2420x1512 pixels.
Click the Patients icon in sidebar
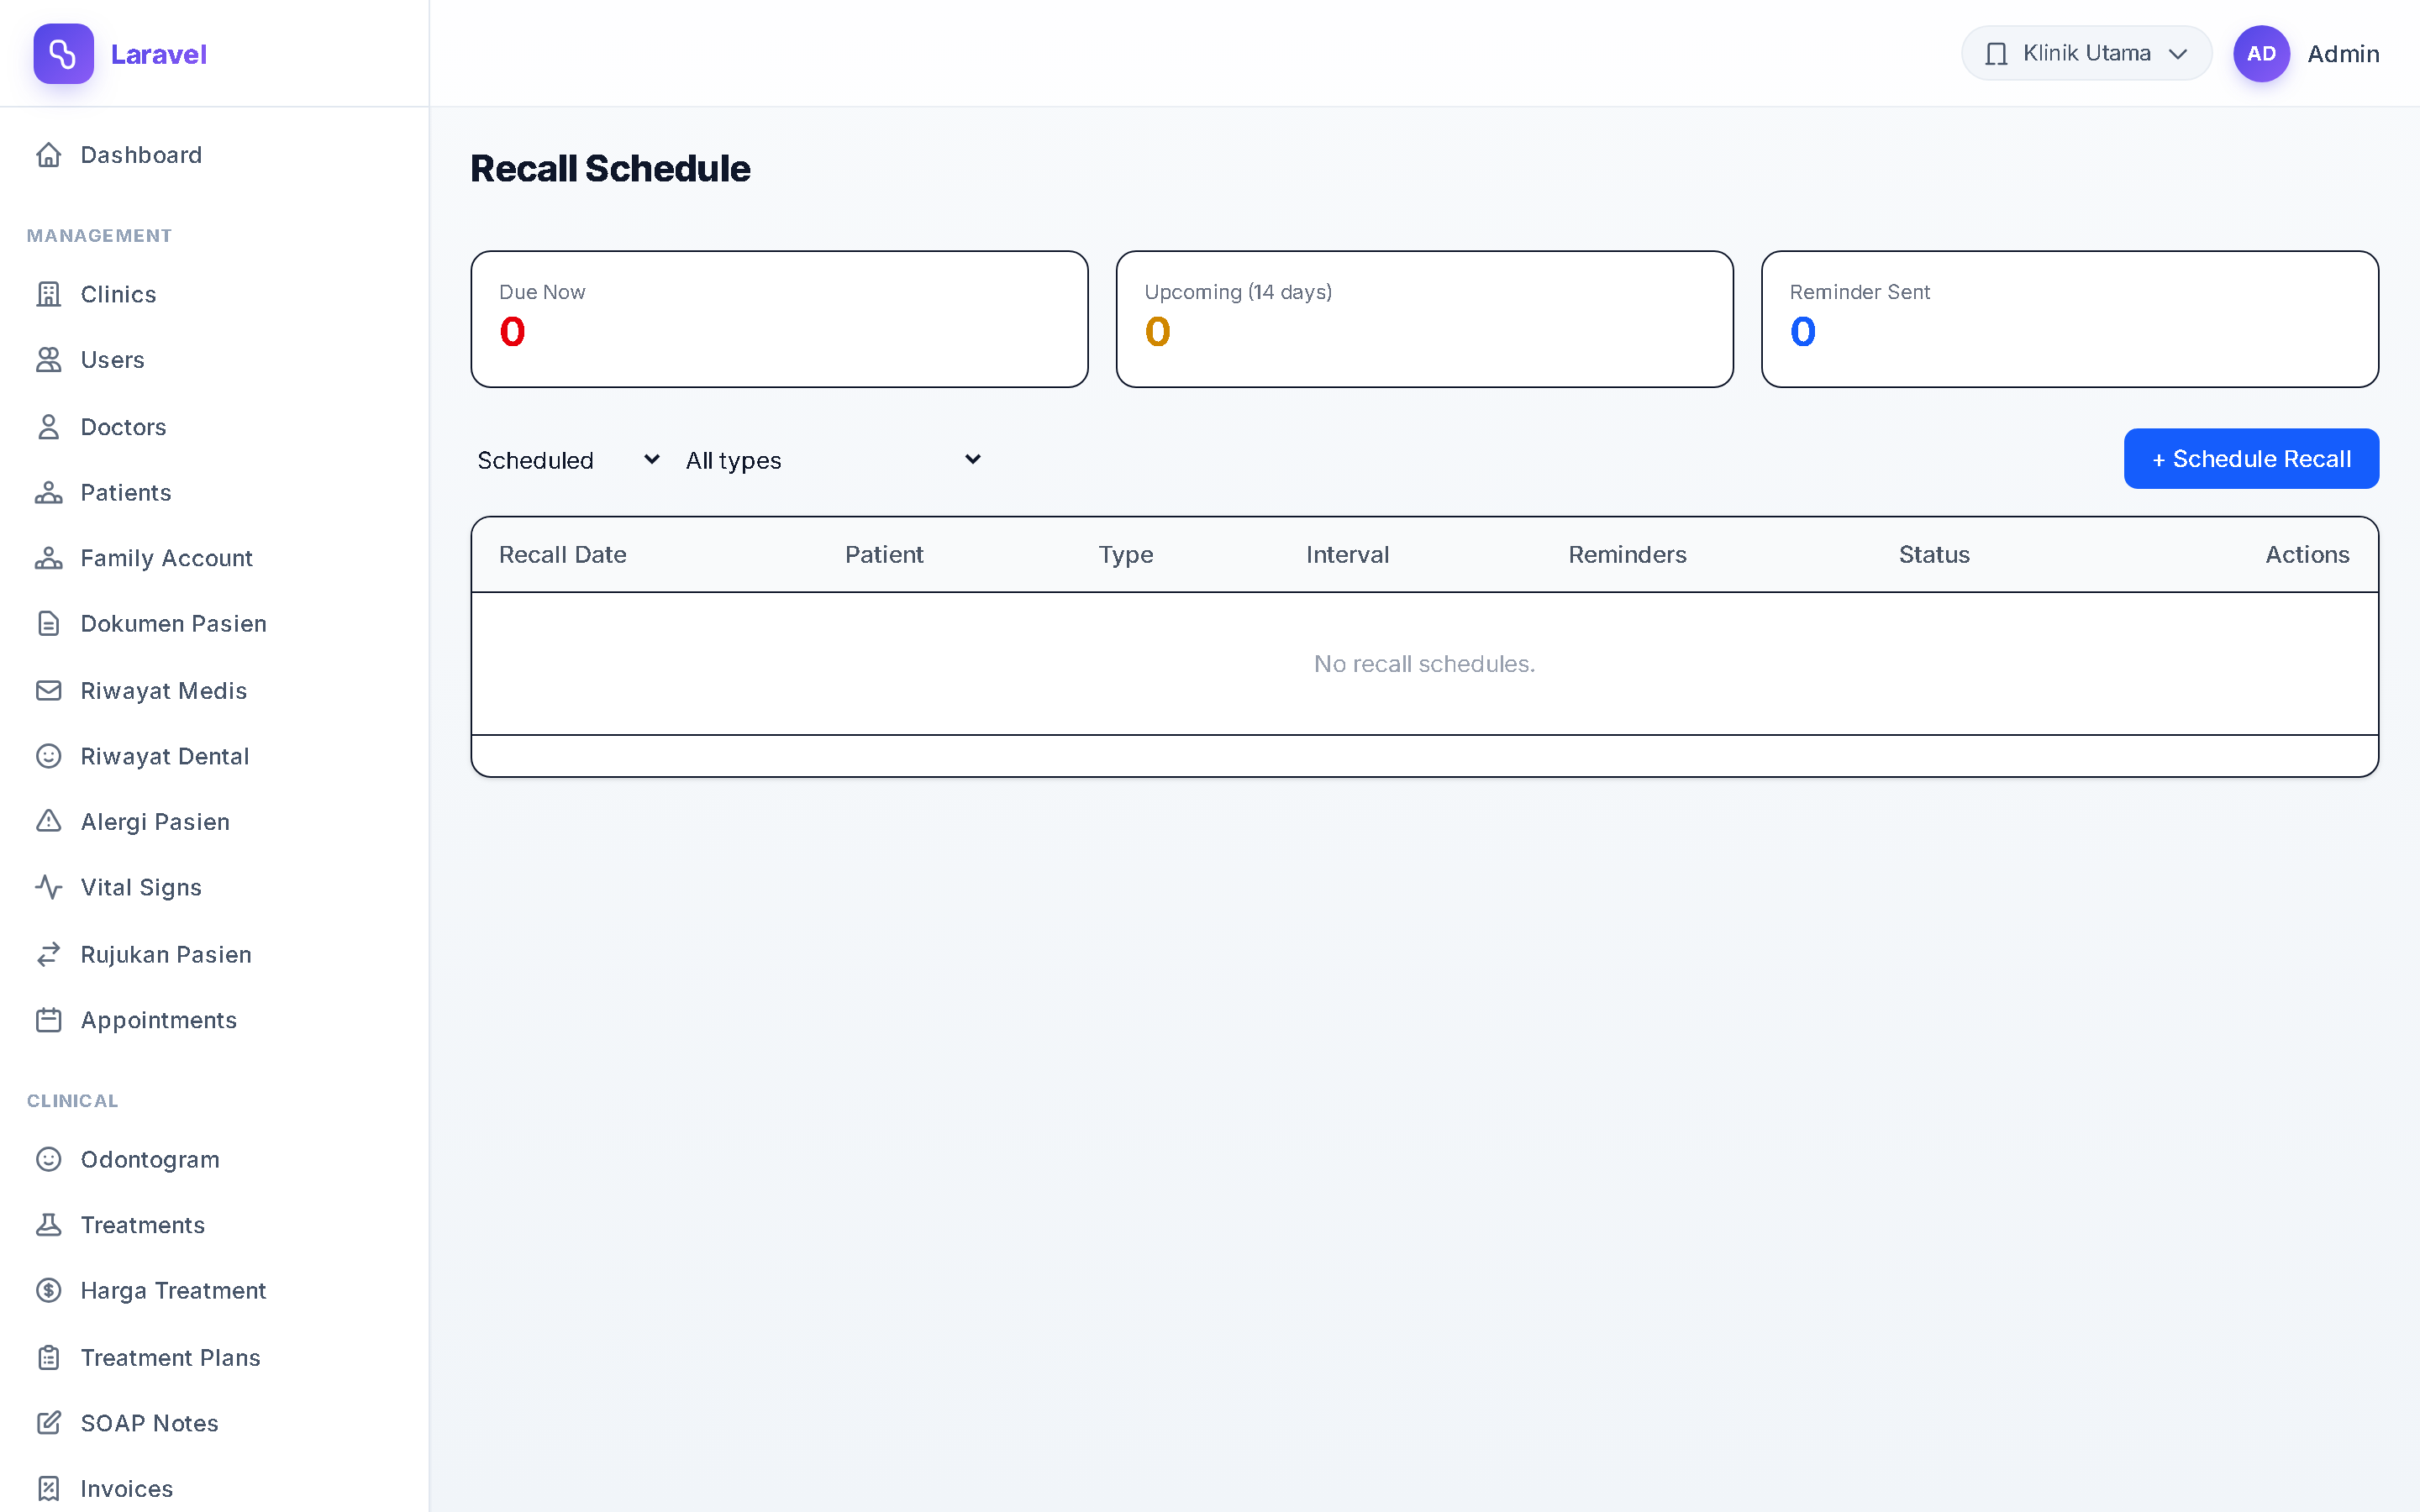click(49, 493)
